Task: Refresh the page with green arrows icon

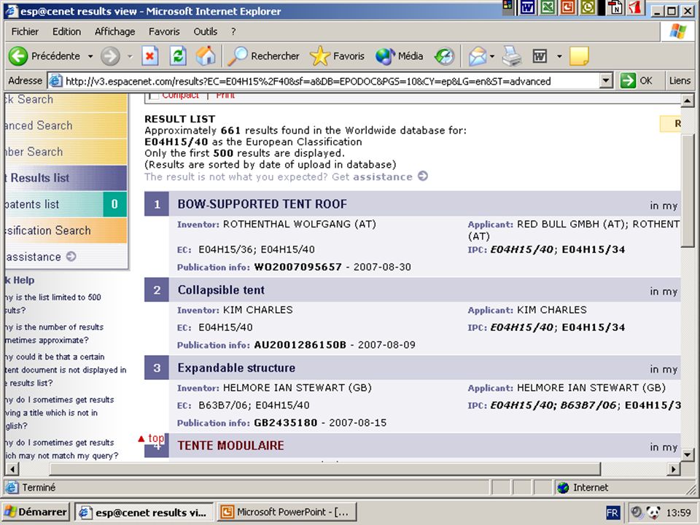Action: pyautogui.click(x=178, y=56)
